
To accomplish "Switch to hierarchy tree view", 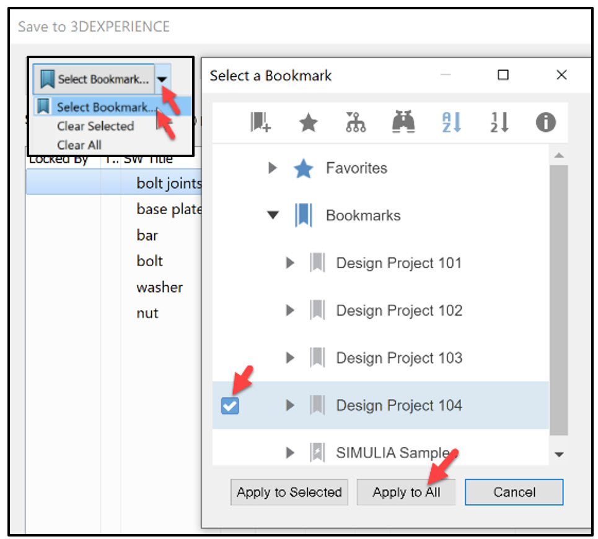I will click(x=355, y=122).
